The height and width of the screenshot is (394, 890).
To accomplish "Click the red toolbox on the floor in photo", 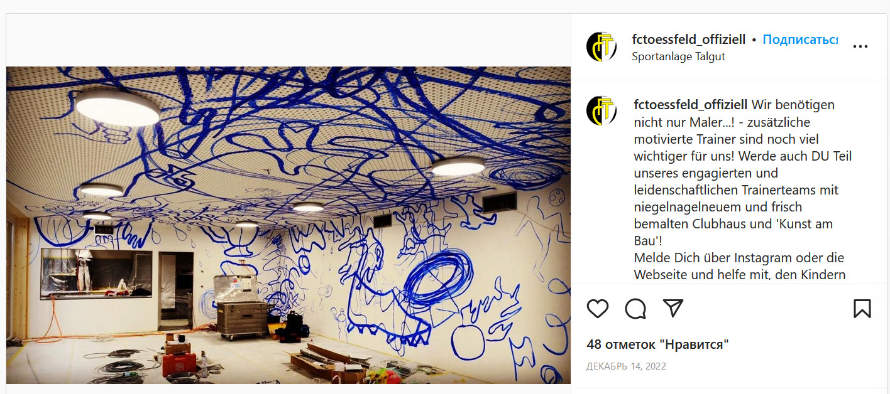I will (x=179, y=363).
